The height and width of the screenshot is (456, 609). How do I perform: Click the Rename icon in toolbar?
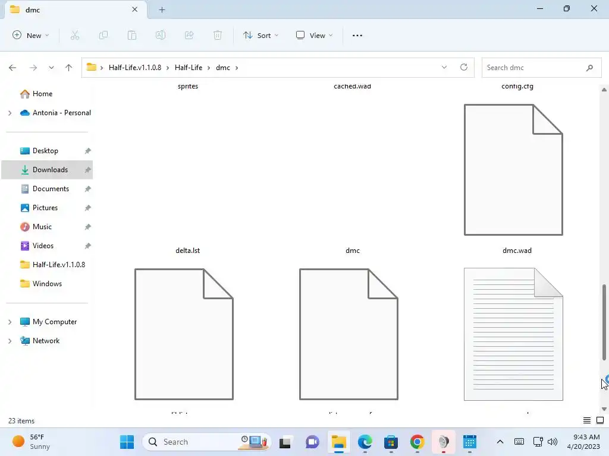click(161, 35)
